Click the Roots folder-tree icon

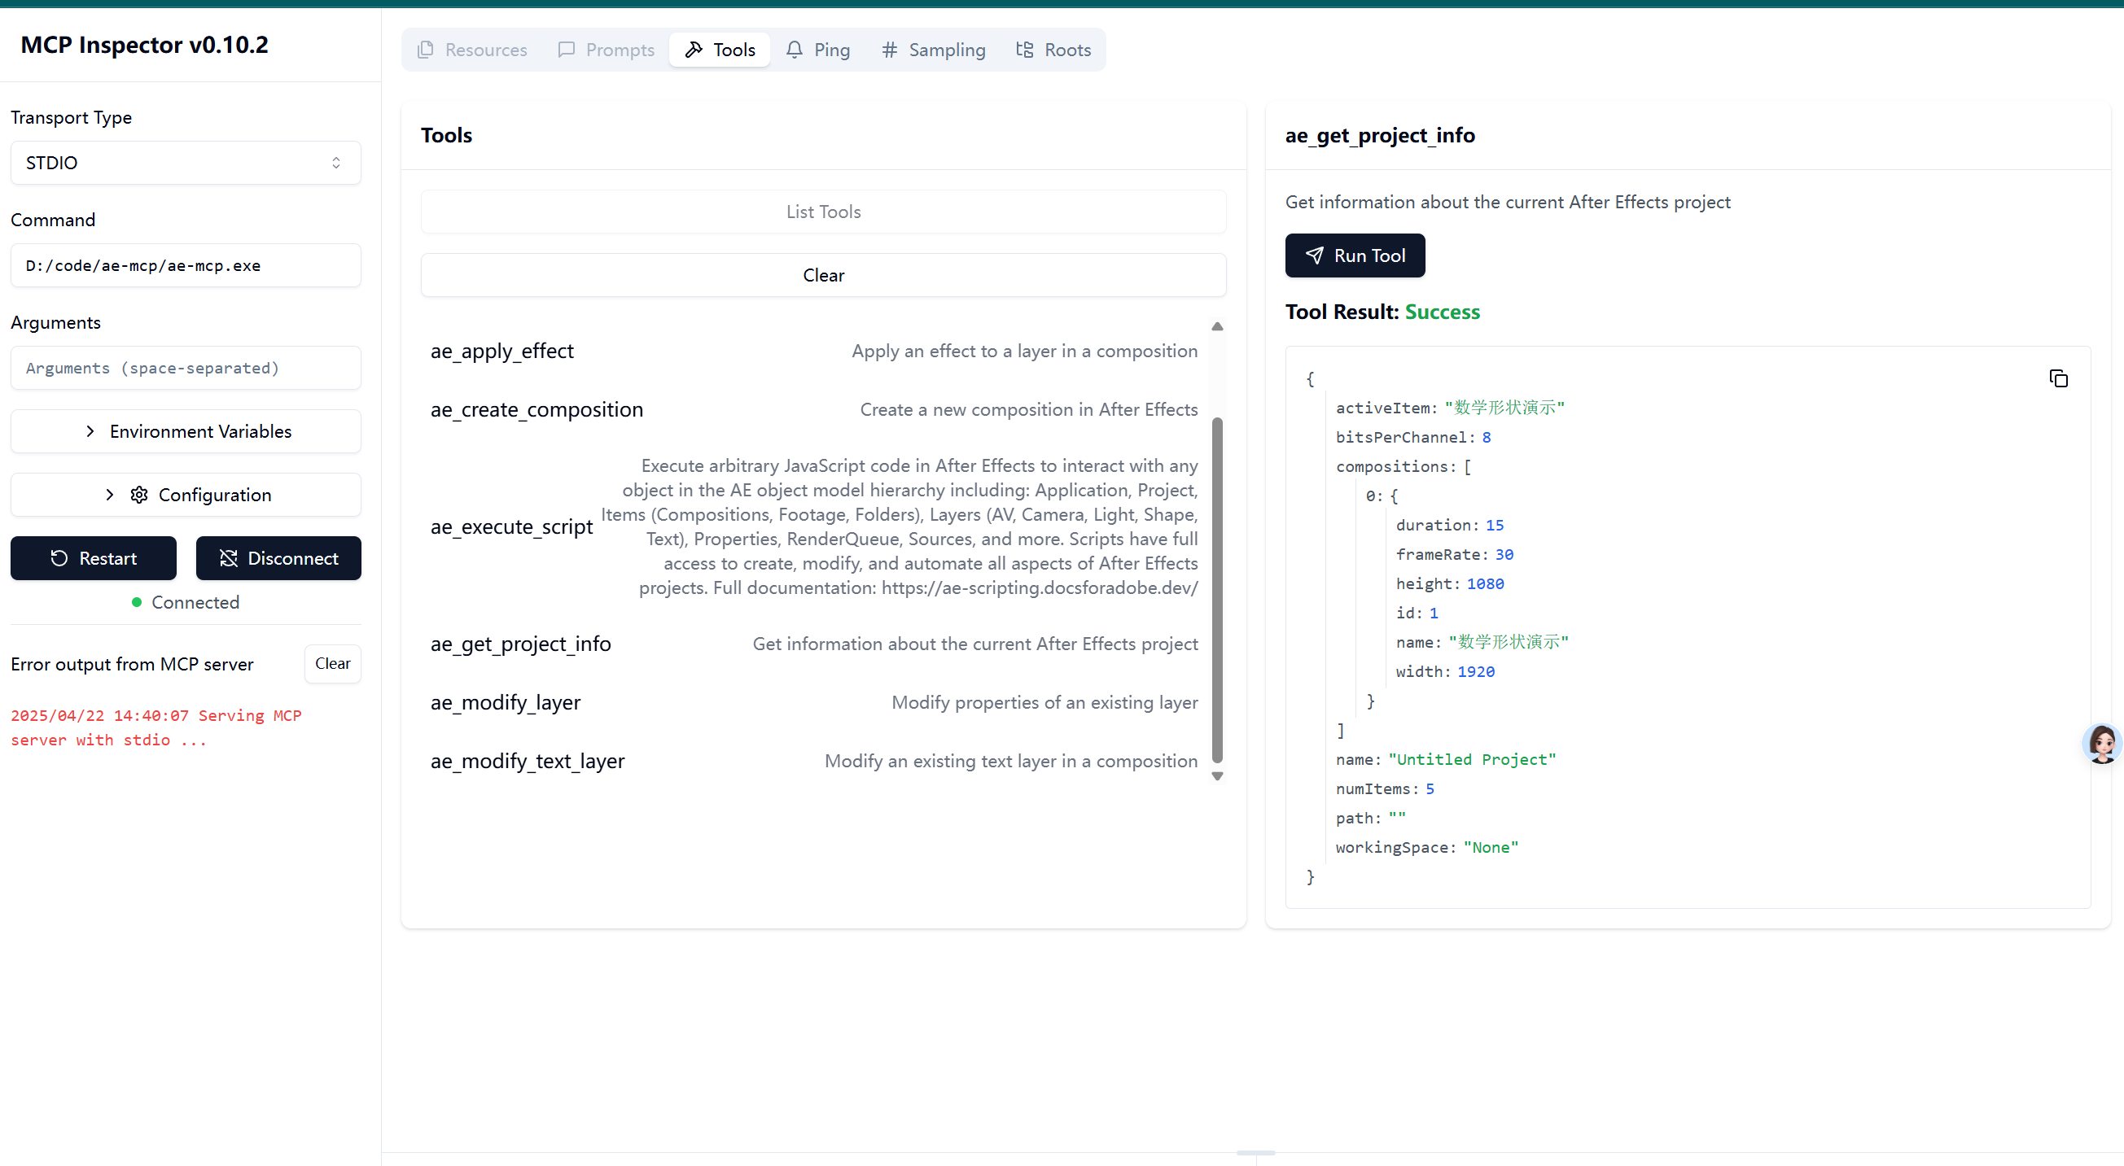click(1024, 50)
